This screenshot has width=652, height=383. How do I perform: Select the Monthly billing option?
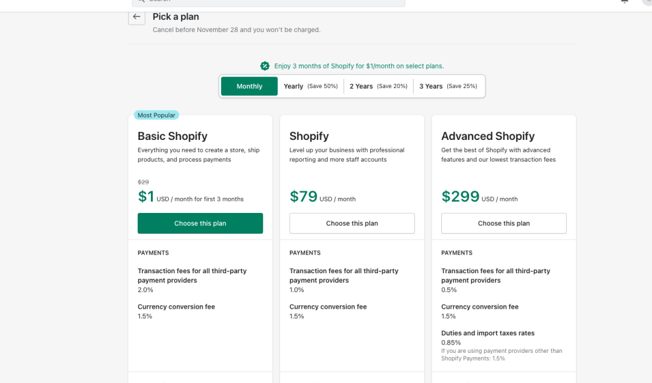(x=249, y=86)
